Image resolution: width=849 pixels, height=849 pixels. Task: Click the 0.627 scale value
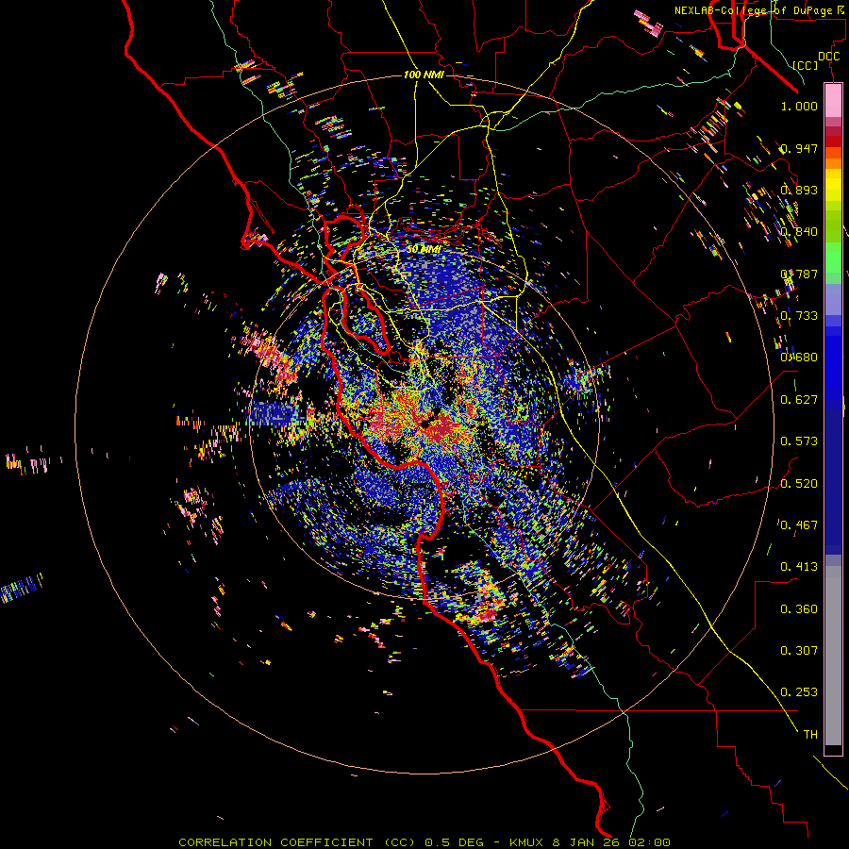point(799,400)
